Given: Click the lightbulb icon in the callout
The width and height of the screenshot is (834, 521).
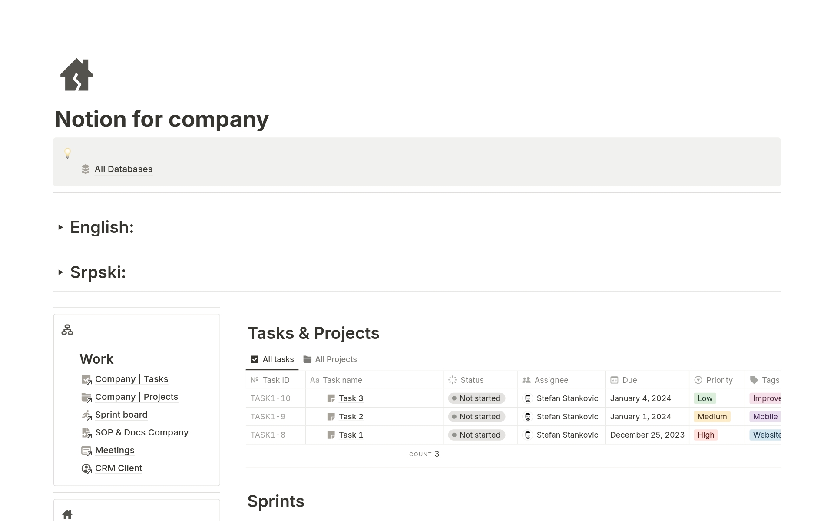Looking at the screenshot, I should [68, 153].
